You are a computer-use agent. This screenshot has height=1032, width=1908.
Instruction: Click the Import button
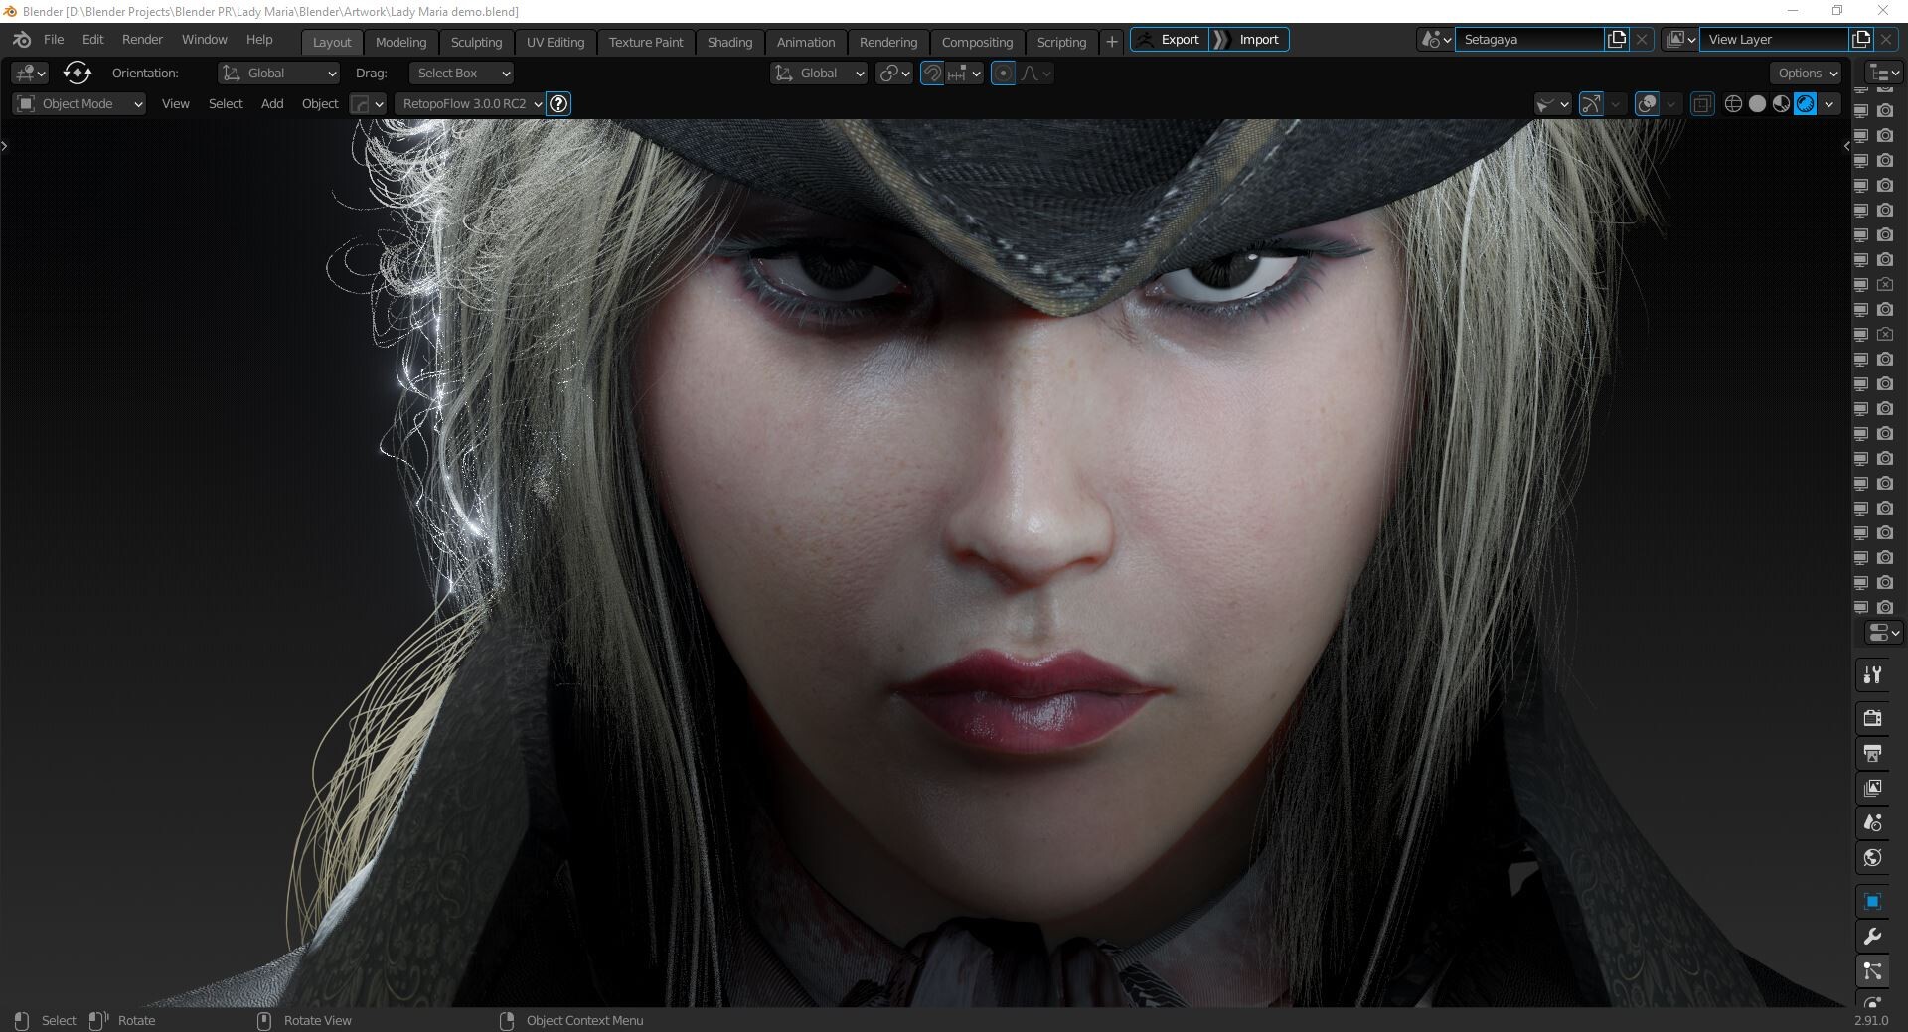pos(1251,40)
